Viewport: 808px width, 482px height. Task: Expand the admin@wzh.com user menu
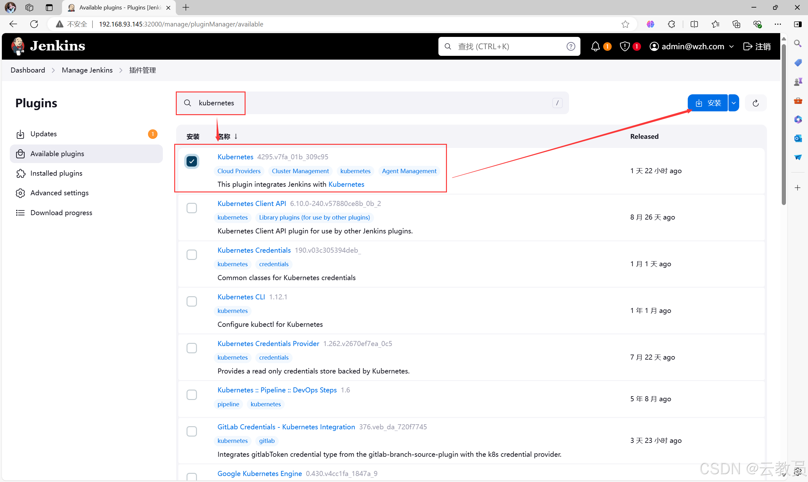pos(692,46)
